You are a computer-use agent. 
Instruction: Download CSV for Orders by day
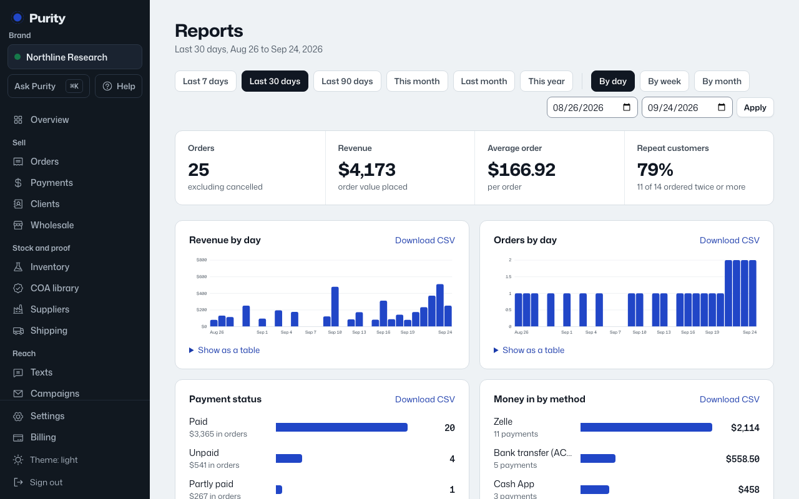(730, 240)
